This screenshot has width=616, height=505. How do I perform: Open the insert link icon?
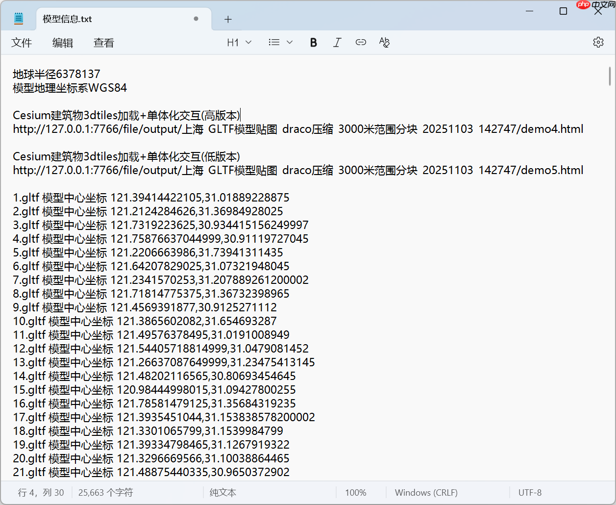point(361,42)
